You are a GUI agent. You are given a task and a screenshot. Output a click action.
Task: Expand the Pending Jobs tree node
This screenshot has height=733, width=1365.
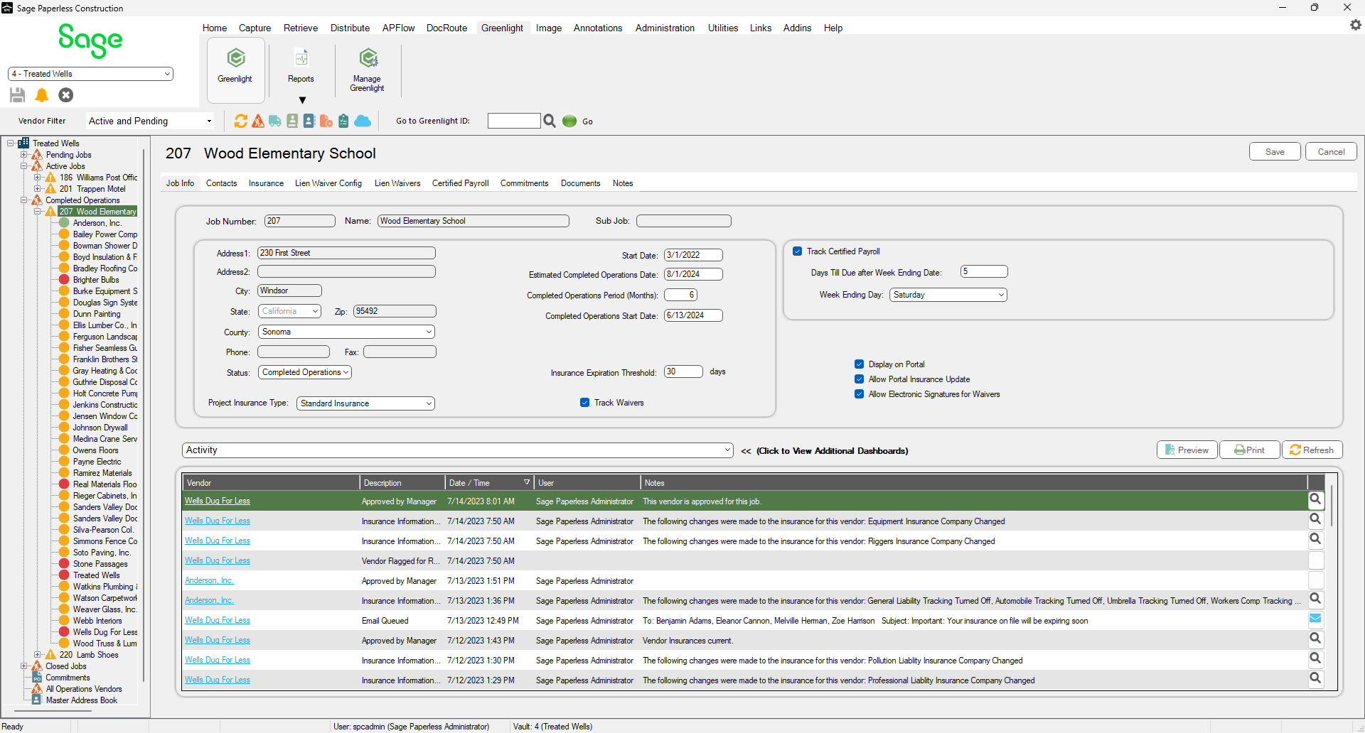click(x=24, y=155)
